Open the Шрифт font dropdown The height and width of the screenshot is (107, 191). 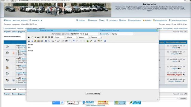(x=84, y=37)
